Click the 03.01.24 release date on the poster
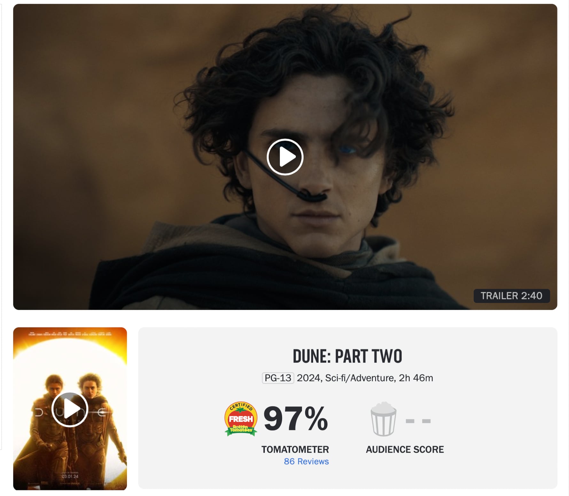Screen dimensions: 569x496 [70, 476]
